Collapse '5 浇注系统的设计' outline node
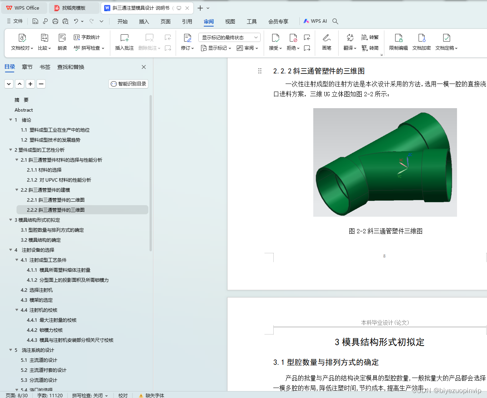This screenshot has height=398, width=487. pyautogui.click(x=11, y=350)
